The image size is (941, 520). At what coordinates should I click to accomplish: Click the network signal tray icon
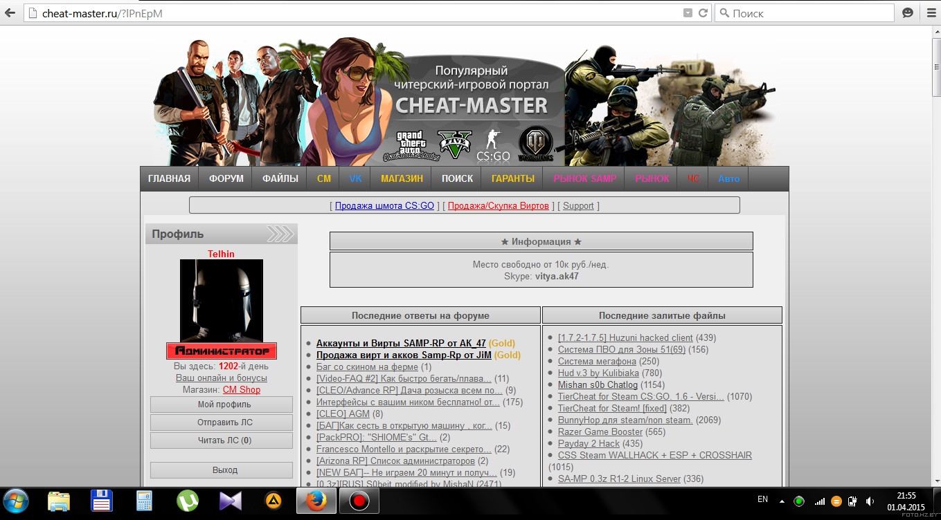[819, 501]
